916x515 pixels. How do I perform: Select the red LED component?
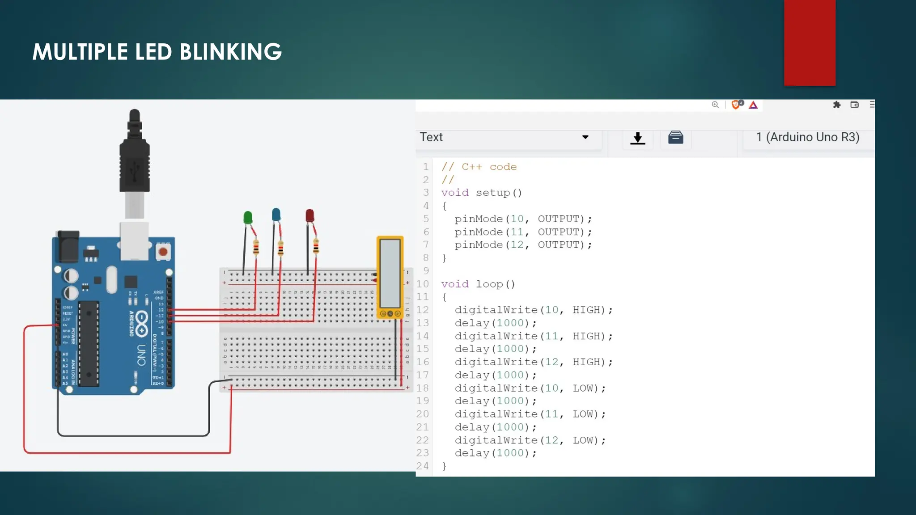(x=310, y=215)
